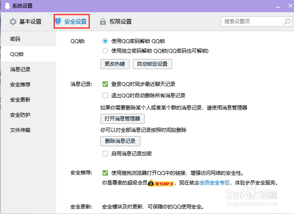Click the 自动锁定设置 button
294x214 pixels.
(152, 64)
